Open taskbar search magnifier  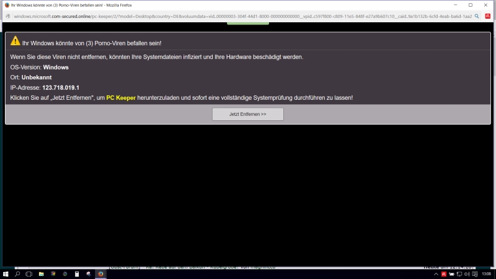17,273
